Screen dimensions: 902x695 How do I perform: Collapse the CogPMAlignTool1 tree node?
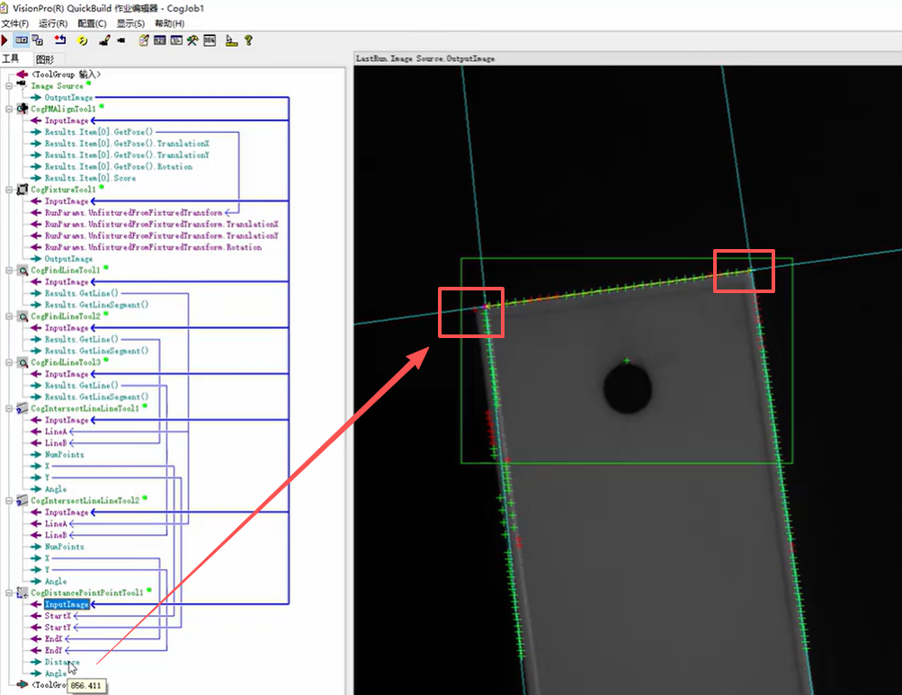tap(9, 109)
